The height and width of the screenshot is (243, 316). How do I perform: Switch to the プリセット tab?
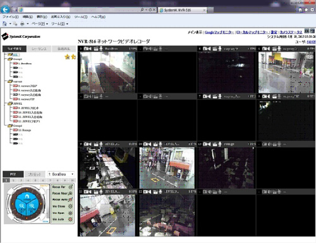point(35,174)
